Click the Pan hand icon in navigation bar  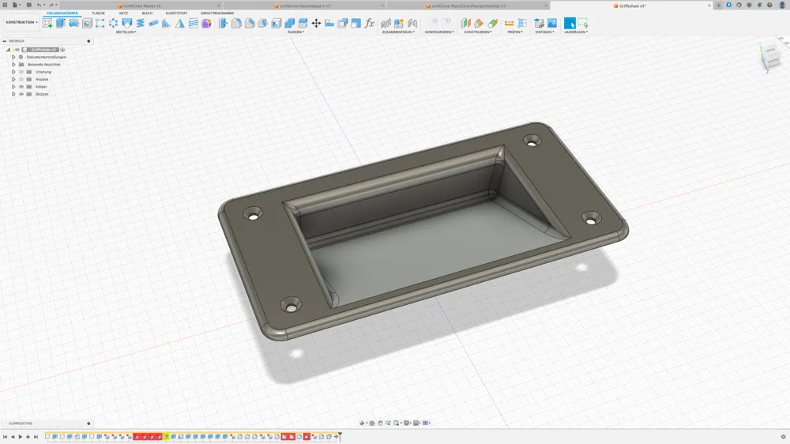tap(381, 423)
